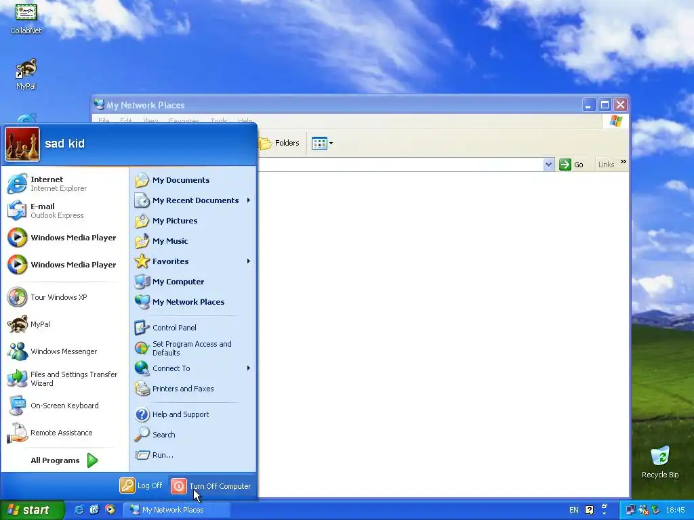Open the Run... dialog
The image size is (694, 520).
(193, 455)
